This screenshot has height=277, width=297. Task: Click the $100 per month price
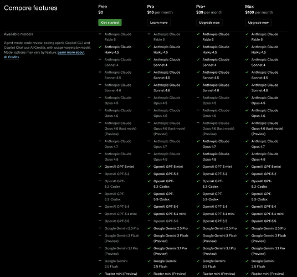[259, 13]
